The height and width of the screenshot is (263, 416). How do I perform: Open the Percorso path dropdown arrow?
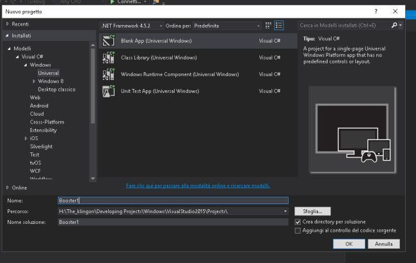(285, 212)
